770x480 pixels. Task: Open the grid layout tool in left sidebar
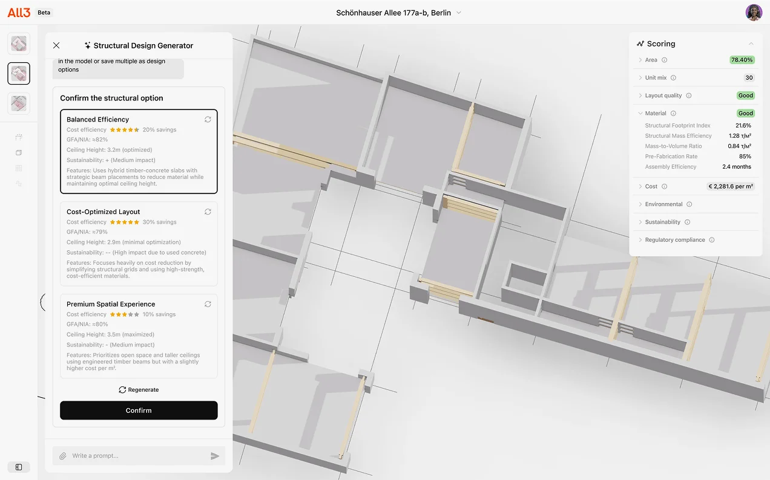[18, 168]
